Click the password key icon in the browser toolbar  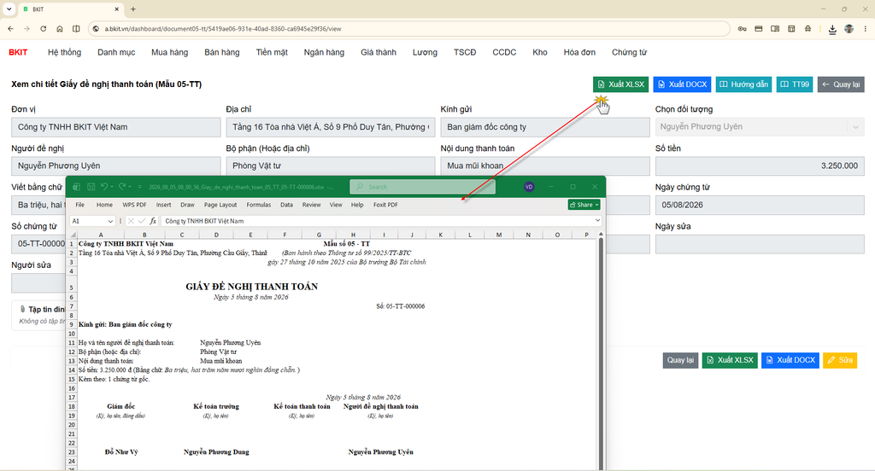click(743, 28)
